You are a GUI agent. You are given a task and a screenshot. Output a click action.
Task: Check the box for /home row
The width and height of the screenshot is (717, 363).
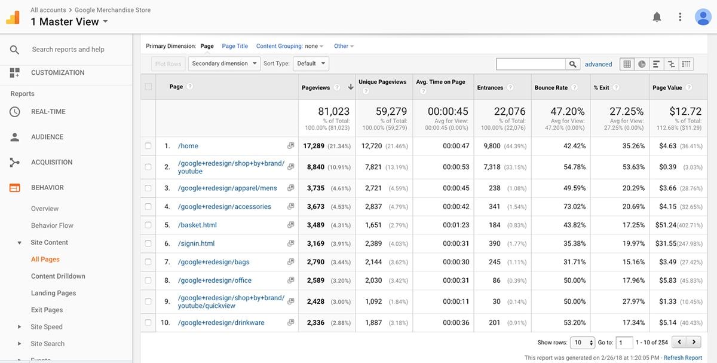148,146
